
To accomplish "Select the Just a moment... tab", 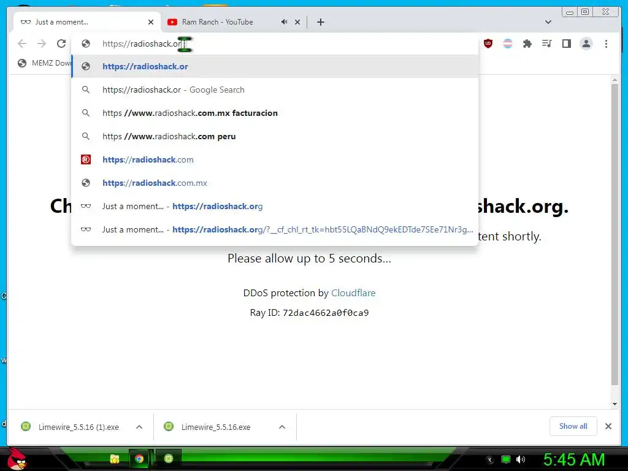I will pyautogui.click(x=86, y=22).
